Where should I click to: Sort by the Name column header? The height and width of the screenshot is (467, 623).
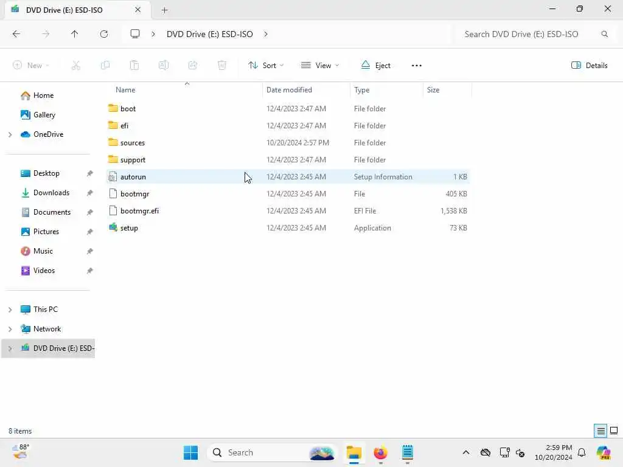pos(125,90)
